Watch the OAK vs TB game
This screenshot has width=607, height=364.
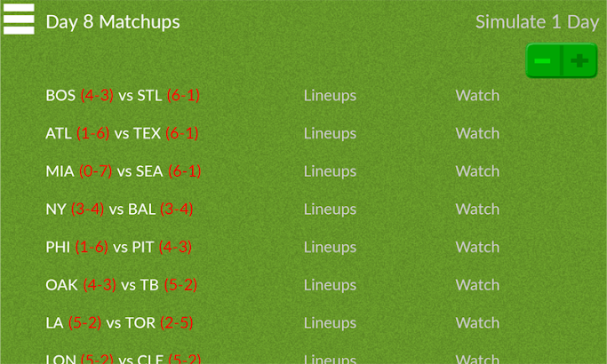pyautogui.click(x=477, y=285)
